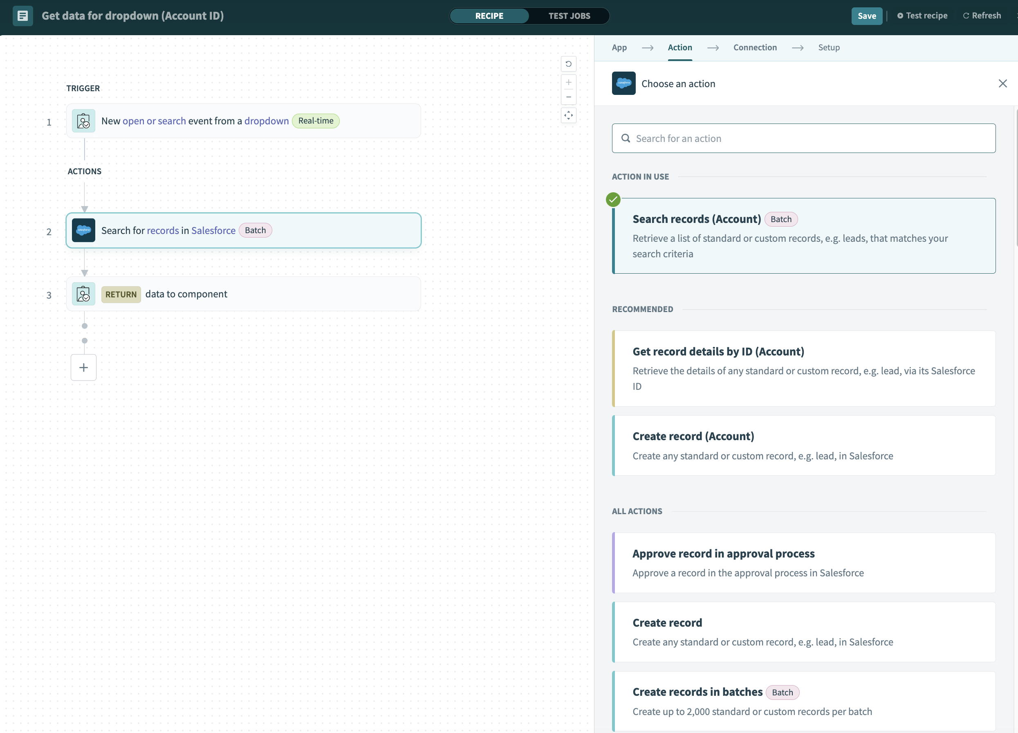The width and height of the screenshot is (1018, 733).
Task: Zoom in the recipe canvas
Action: (568, 82)
